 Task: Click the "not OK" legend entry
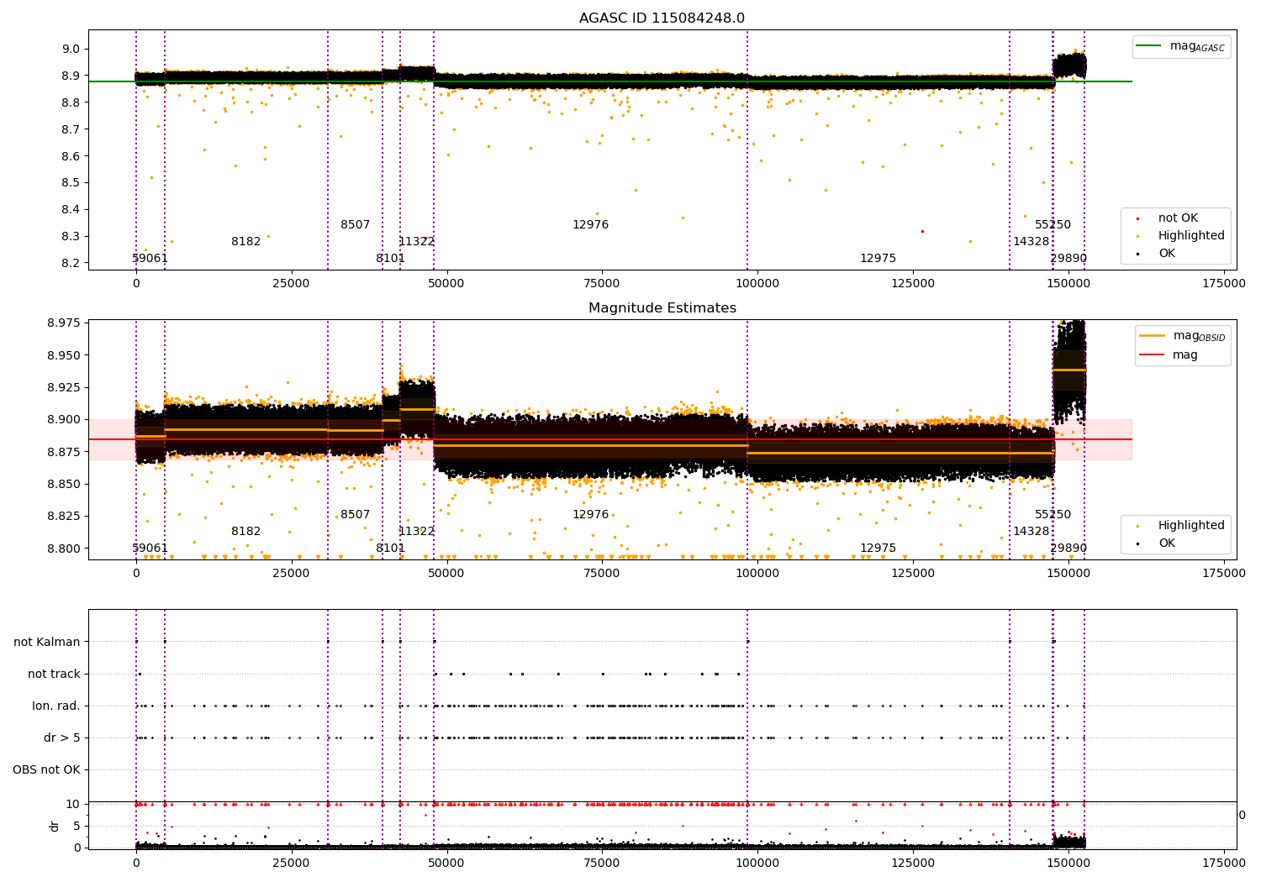(1178, 218)
